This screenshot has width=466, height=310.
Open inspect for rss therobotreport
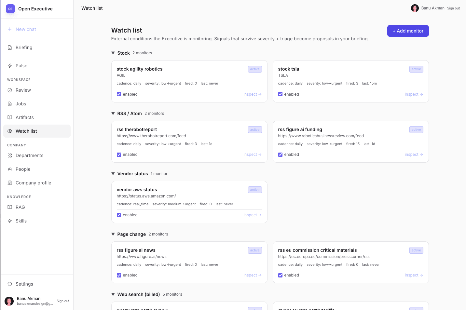tap(253, 155)
